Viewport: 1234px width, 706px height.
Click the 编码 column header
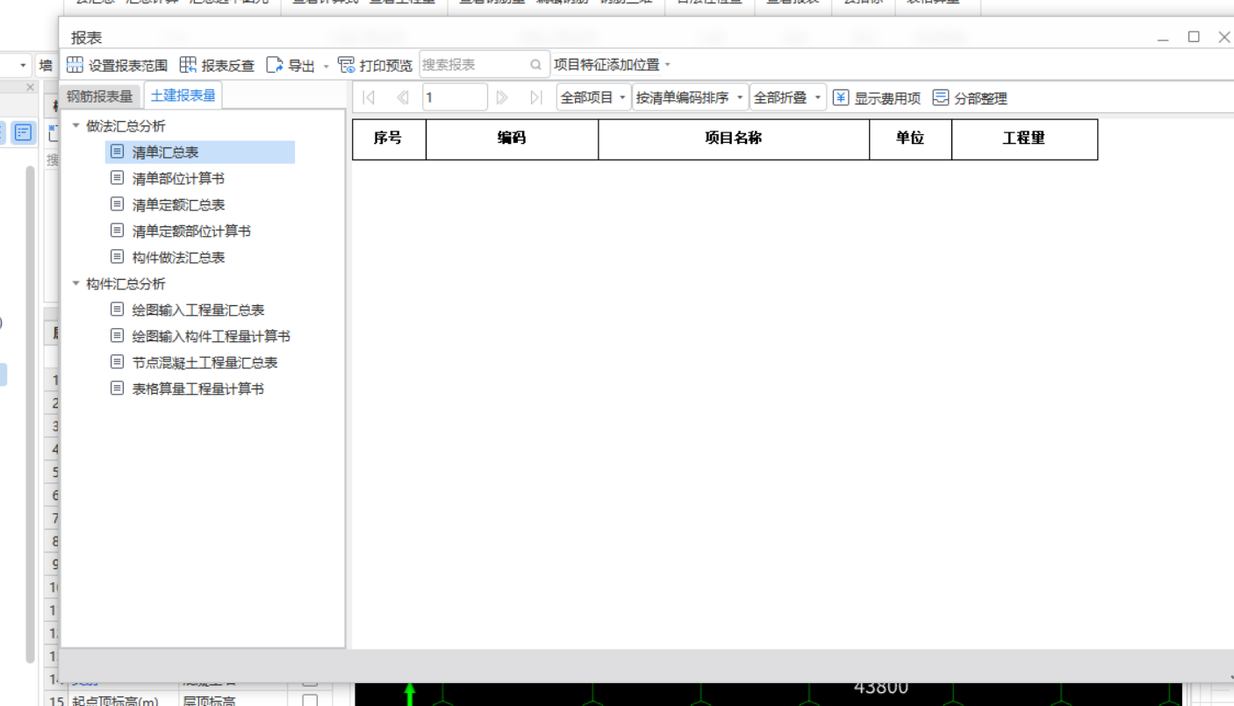(512, 139)
